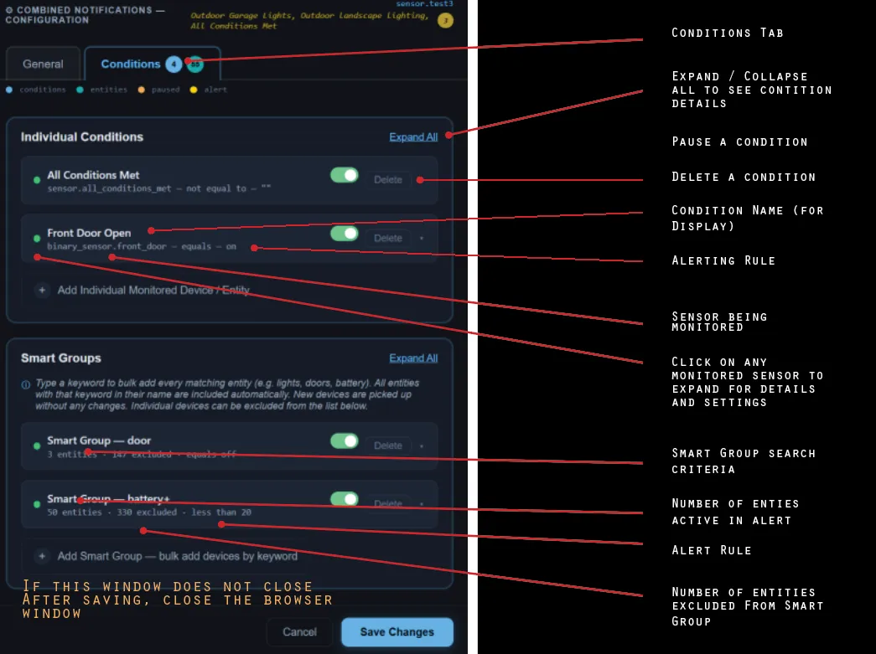Delete the All Conditions Met condition
876x654 pixels.
coord(388,180)
